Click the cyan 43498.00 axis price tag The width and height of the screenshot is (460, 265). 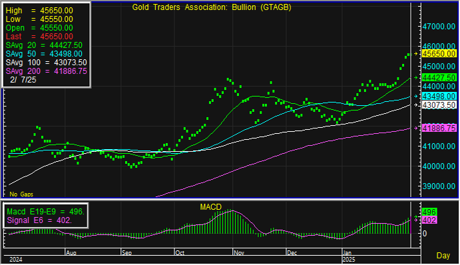click(x=439, y=97)
